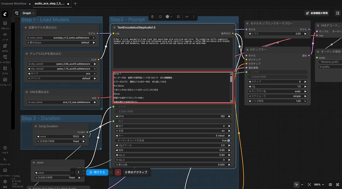342x189 pixels.
Task: Collapse selected node via shrink icon
Action: coord(178,17)
